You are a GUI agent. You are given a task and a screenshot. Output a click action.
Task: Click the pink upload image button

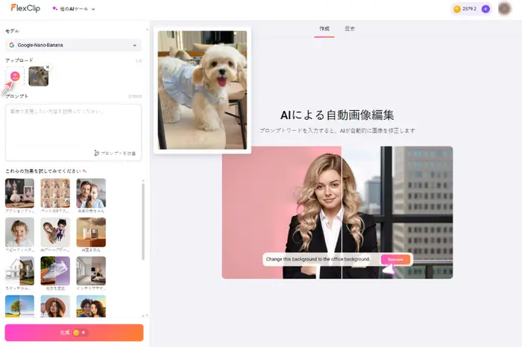pyautogui.click(x=15, y=76)
